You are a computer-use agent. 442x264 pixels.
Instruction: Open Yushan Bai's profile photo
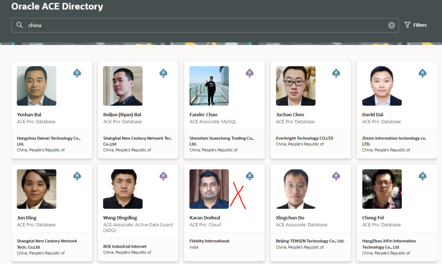[36, 86]
